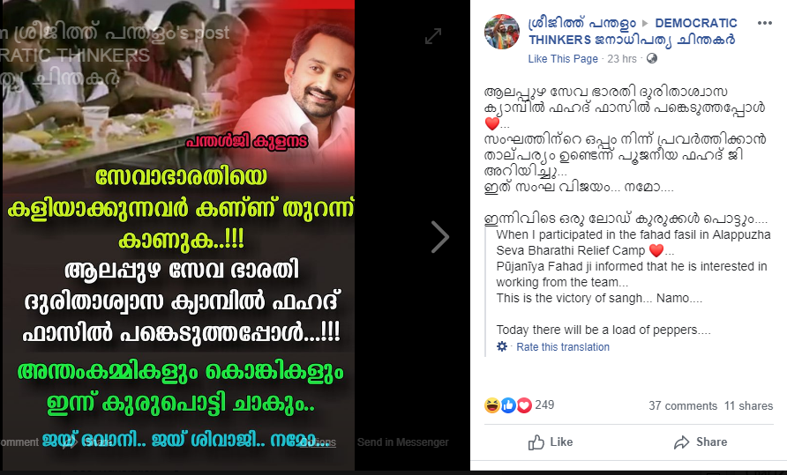Click the poster's profile picture

point(501,32)
